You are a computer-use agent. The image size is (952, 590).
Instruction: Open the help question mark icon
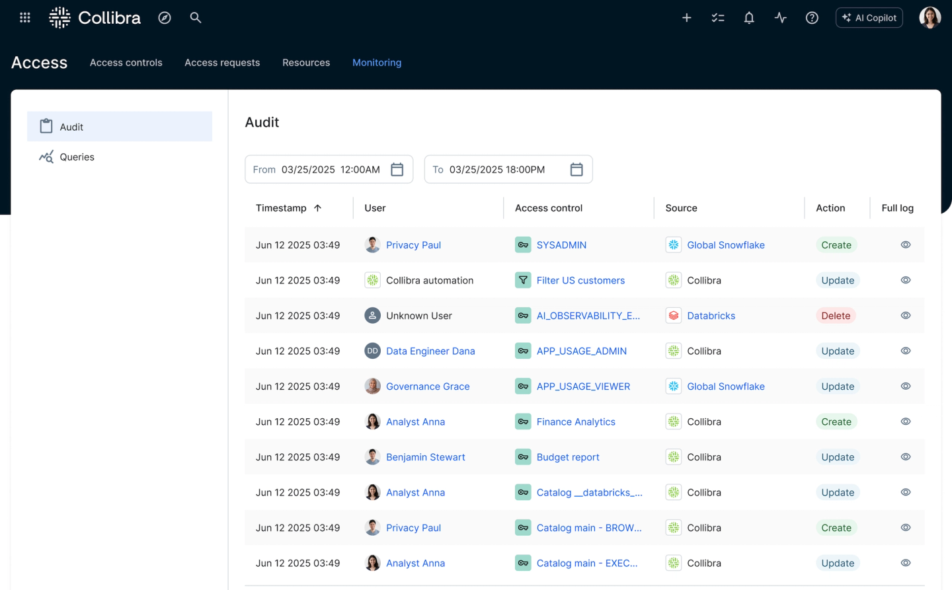[x=812, y=18]
